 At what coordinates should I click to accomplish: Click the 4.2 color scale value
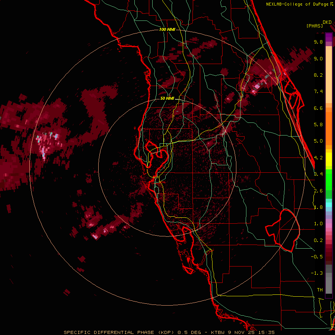coord(318,158)
